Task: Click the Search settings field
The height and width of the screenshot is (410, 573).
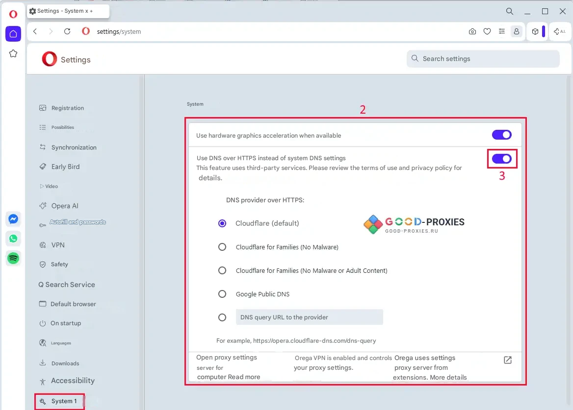Action: [x=483, y=59]
